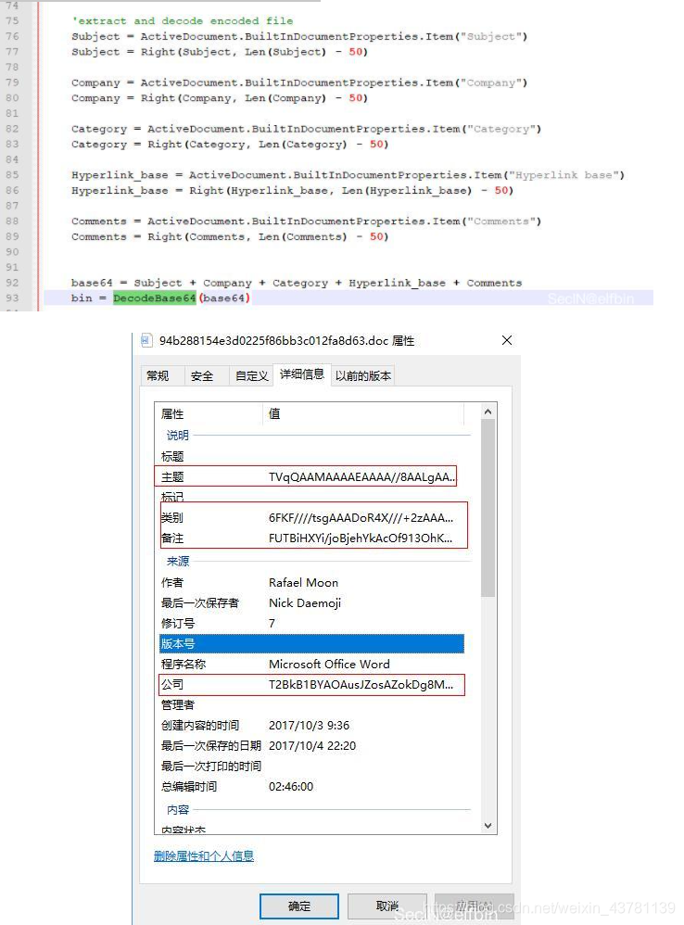
Task: Select the 详细信息 tab
Action: [302, 374]
